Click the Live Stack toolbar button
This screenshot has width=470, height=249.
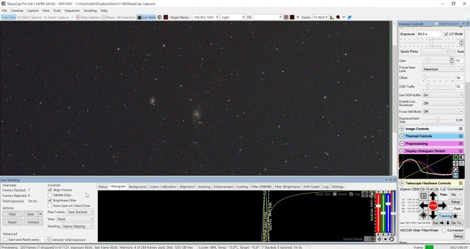click(146, 18)
